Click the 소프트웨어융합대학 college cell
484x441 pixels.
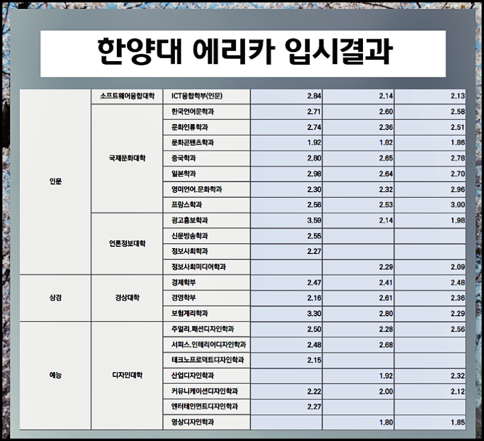(127, 96)
